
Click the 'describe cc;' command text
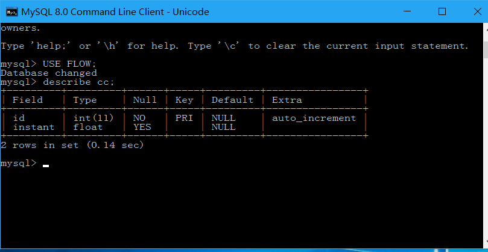tap(79, 82)
